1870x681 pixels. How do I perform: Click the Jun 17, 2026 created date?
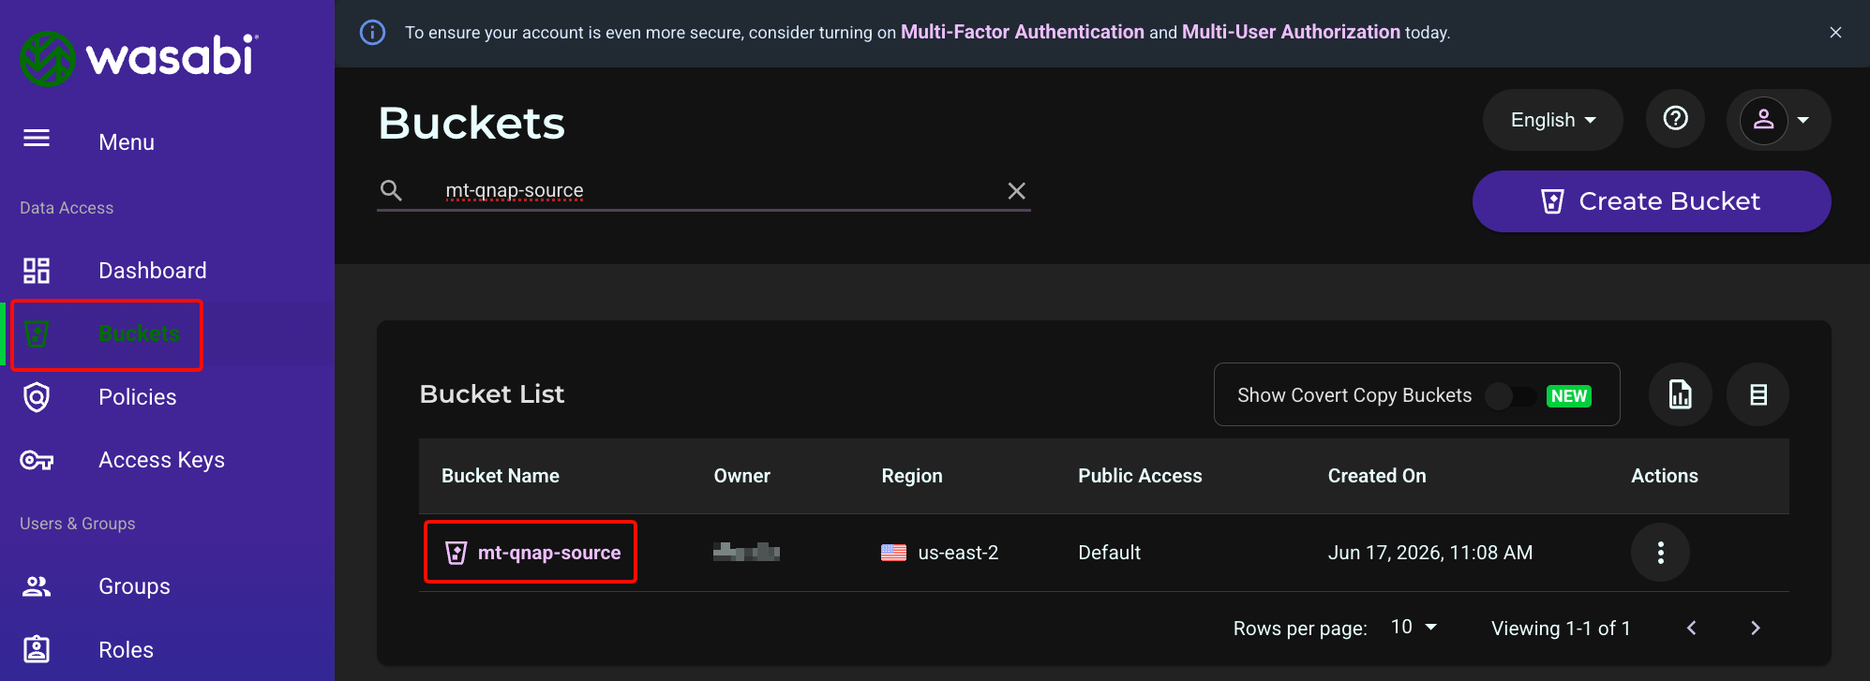1430,553
